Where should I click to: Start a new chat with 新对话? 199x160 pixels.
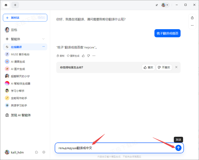[25, 17]
